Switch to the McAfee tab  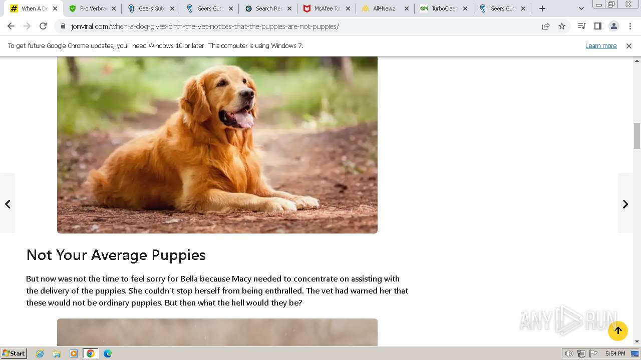click(x=327, y=8)
